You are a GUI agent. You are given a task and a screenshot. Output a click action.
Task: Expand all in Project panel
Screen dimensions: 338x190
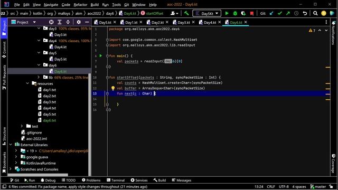[x=60, y=22]
